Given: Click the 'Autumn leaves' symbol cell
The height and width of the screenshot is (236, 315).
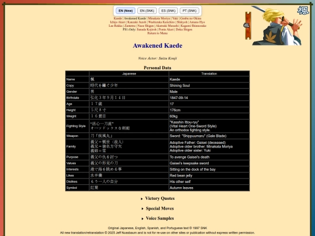Looking at the screenshot, I should pyautogui.click(x=209, y=188).
